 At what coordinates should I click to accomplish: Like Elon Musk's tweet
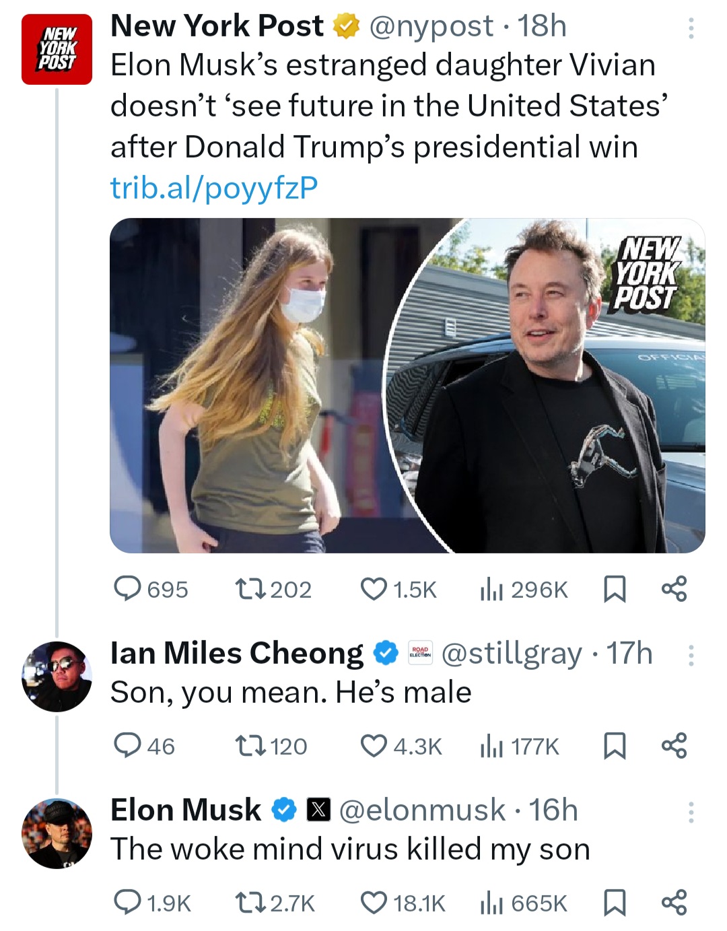[x=374, y=903]
